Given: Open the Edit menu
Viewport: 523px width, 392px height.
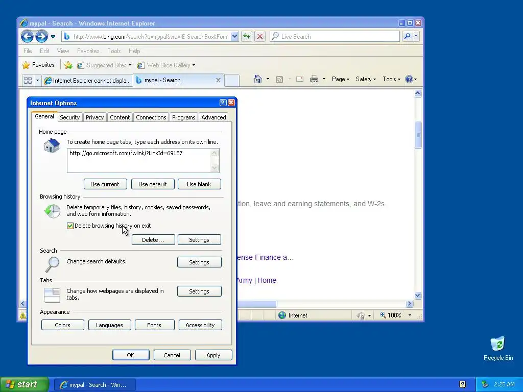Looking at the screenshot, I should pos(44,51).
